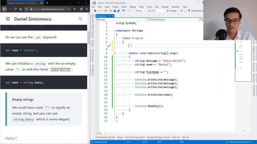Switch to the Error List tab

176,137
